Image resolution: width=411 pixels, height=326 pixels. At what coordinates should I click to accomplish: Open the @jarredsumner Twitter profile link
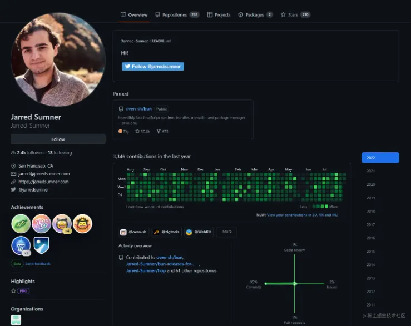[x=33, y=190]
